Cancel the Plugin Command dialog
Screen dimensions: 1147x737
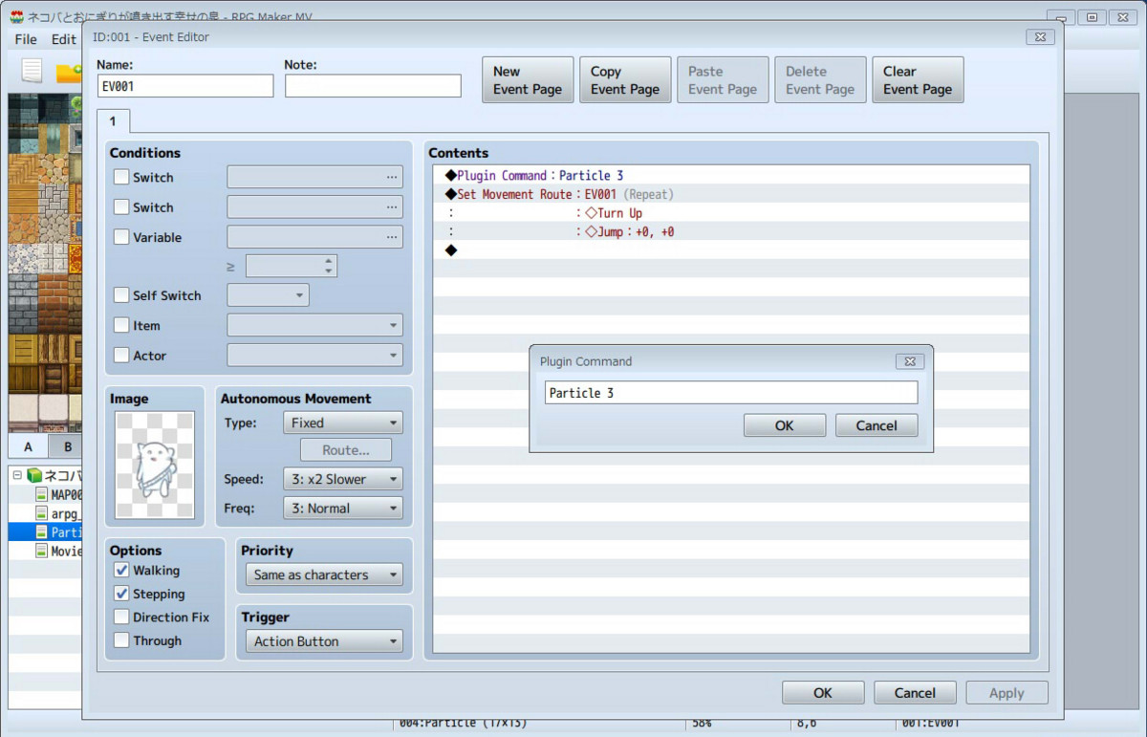pyautogui.click(x=876, y=425)
